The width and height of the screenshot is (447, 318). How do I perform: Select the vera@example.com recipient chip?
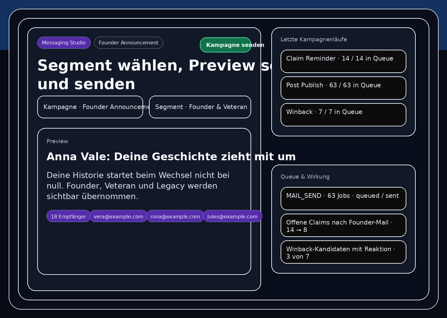pyautogui.click(x=118, y=216)
